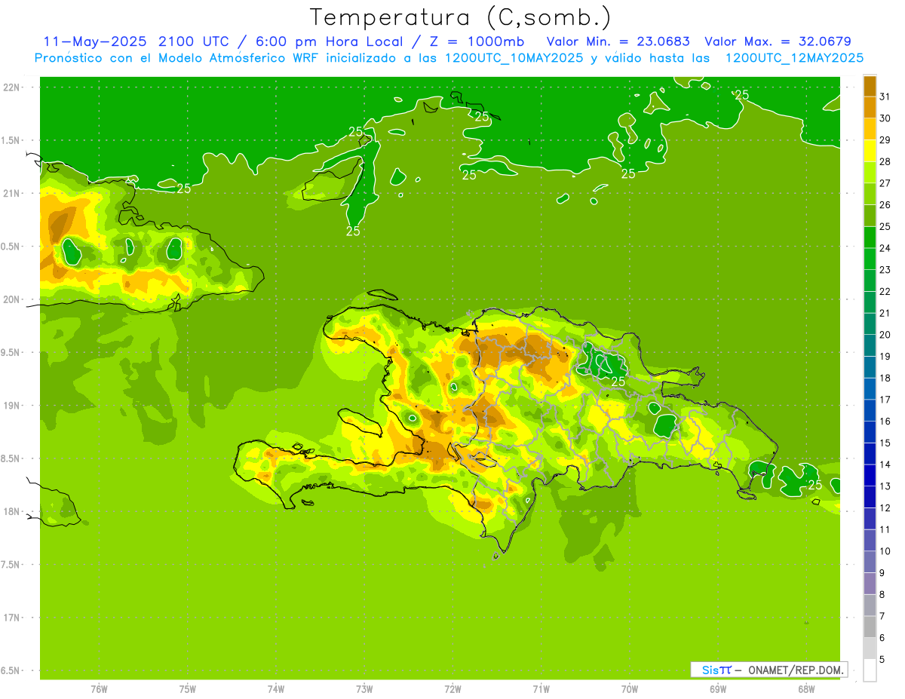Click the '69W' longitude axis label
905x699 pixels.
[x=718, y=688]
